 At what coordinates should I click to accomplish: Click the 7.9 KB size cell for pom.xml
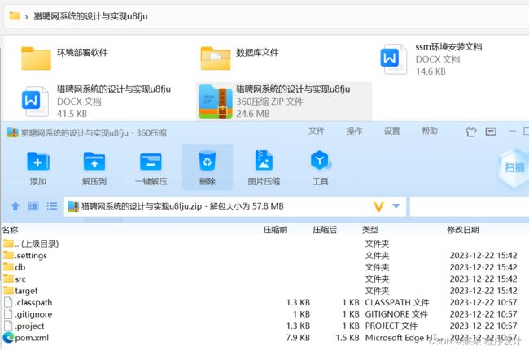click(298, 338)
